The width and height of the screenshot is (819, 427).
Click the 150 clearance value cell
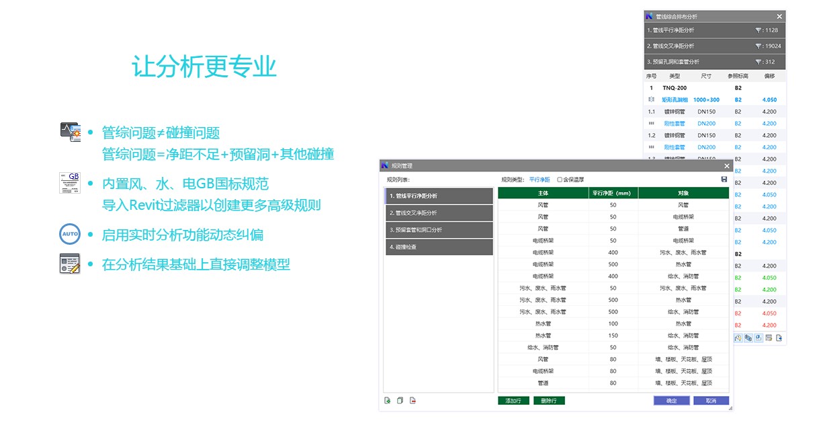point(613,336)
